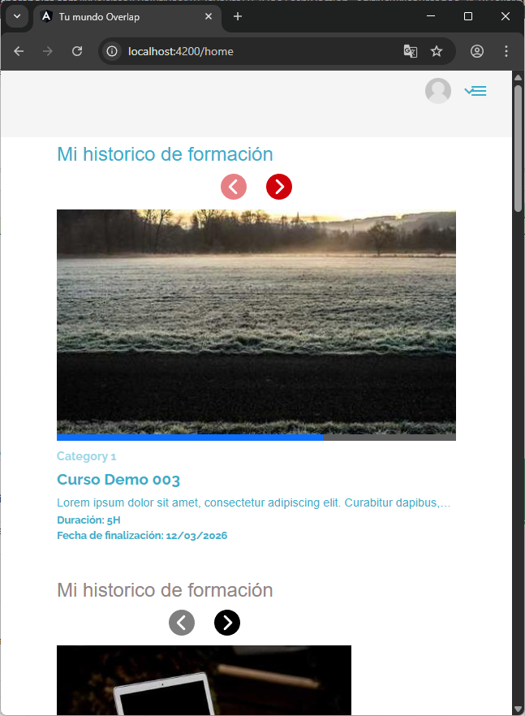The height and width of the screenshot is (716, 525).
Task: Click the scrollbar down arrow
Action: 518,710
